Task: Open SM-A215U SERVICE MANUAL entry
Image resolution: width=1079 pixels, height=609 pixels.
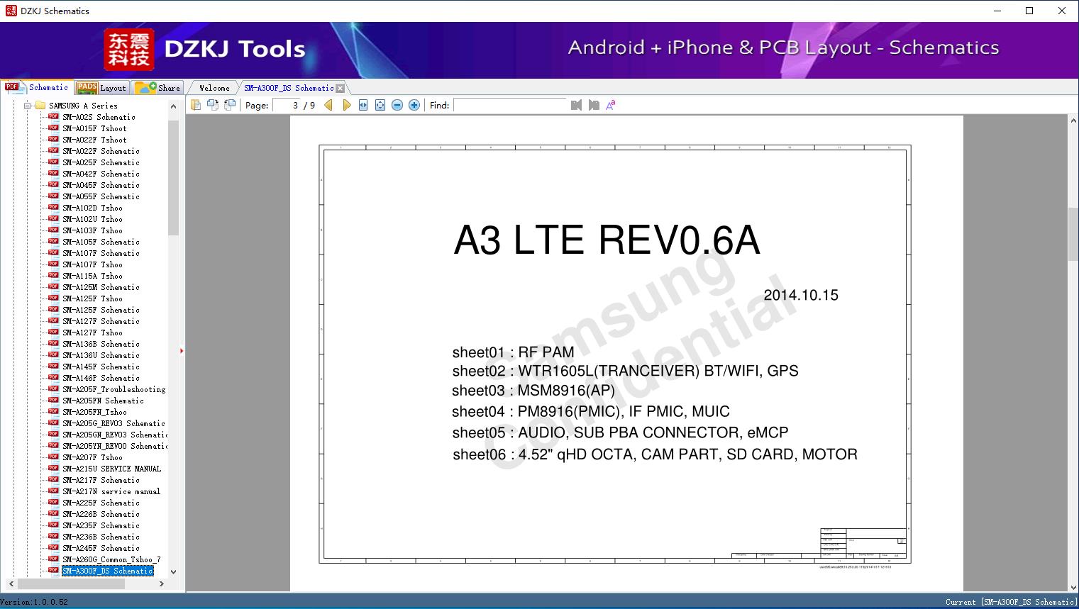Action: tap(111, 469)
